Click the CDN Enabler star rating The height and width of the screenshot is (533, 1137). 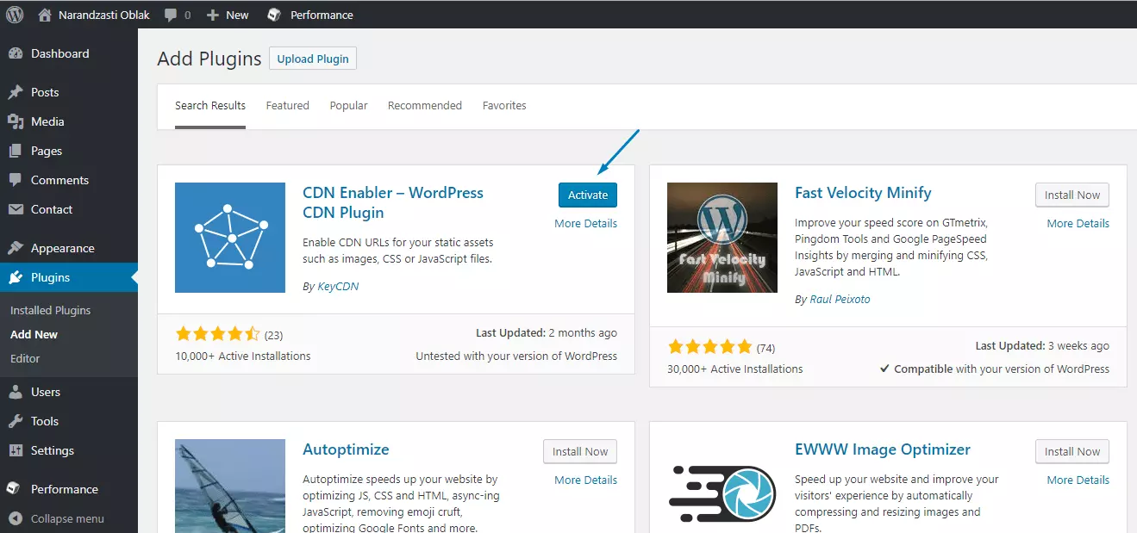click(x=217, y=333)
